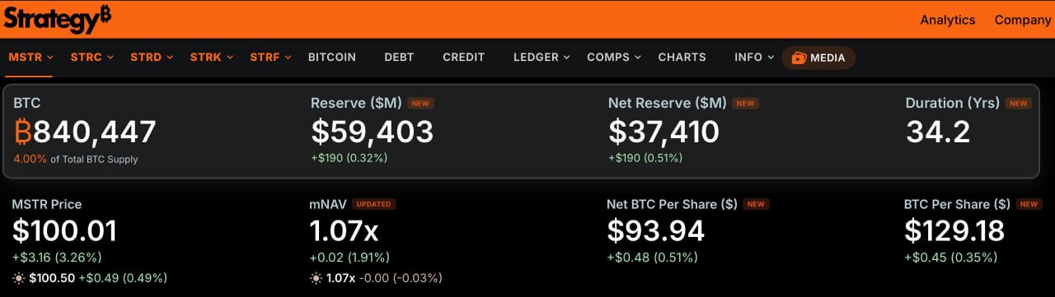The height and width of the screenshot is (297, 1055).
Task: Click the orange Bitcoin symbol before 840,447
Action: tap(23, 132)
